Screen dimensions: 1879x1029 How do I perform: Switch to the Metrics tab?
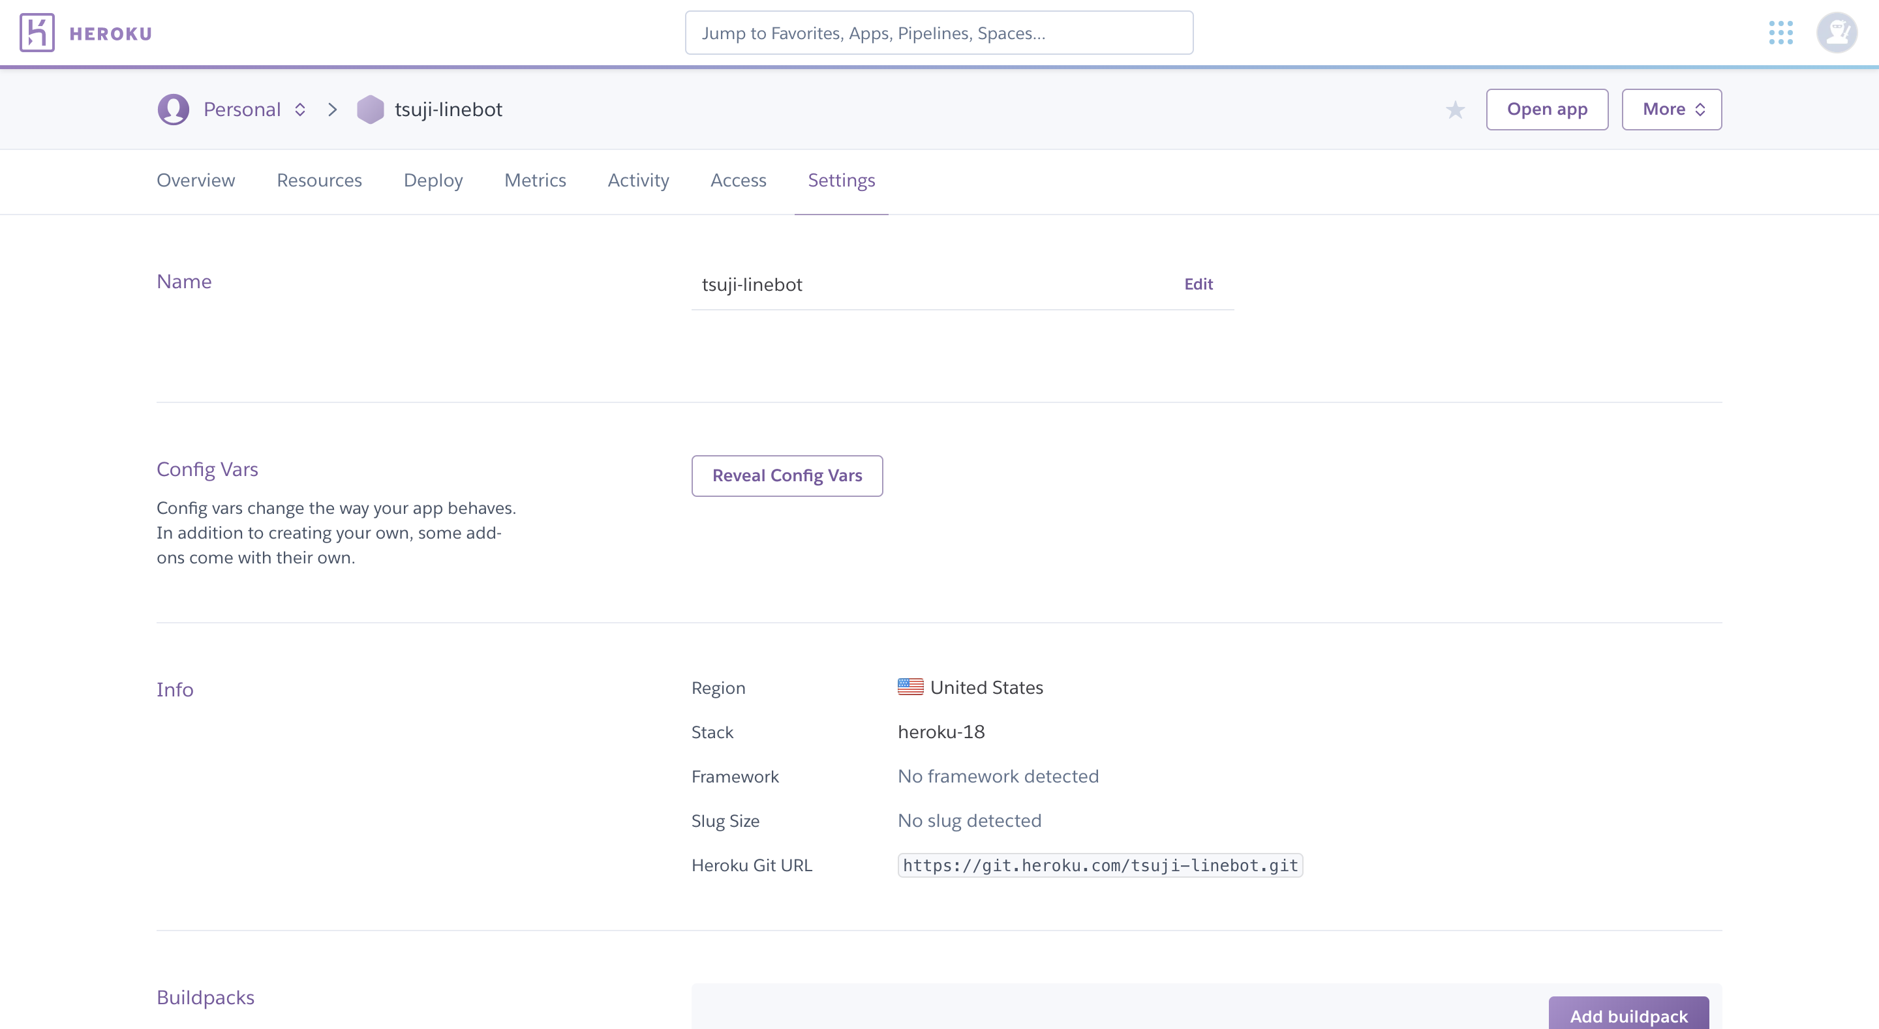[536, 180]
